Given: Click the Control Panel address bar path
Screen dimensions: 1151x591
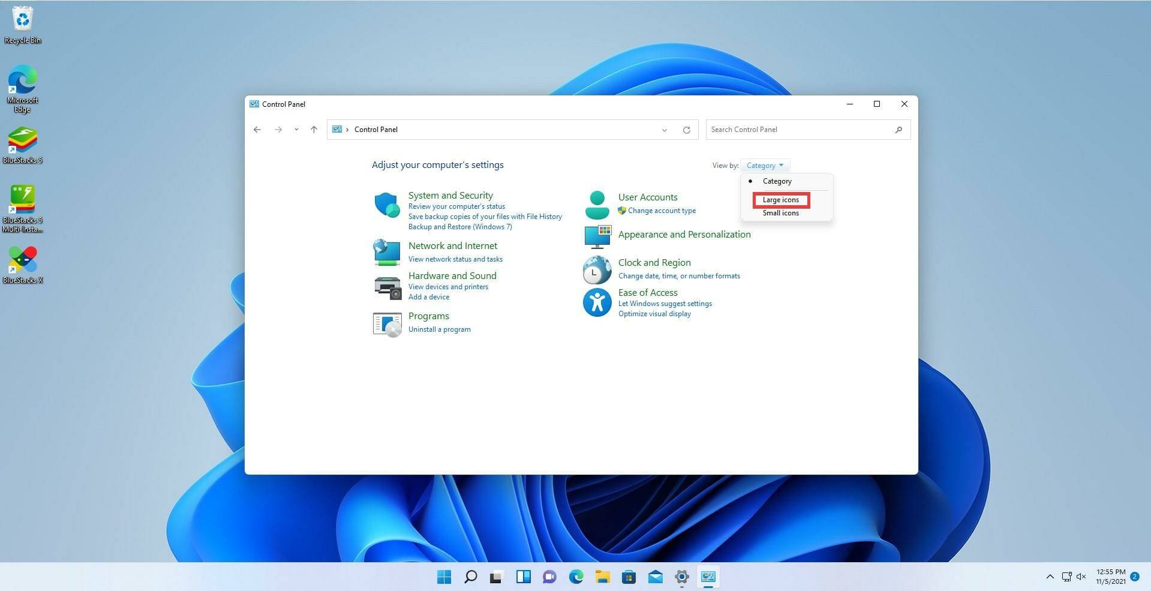Looking at the screenshot, I should coord(375,130).
